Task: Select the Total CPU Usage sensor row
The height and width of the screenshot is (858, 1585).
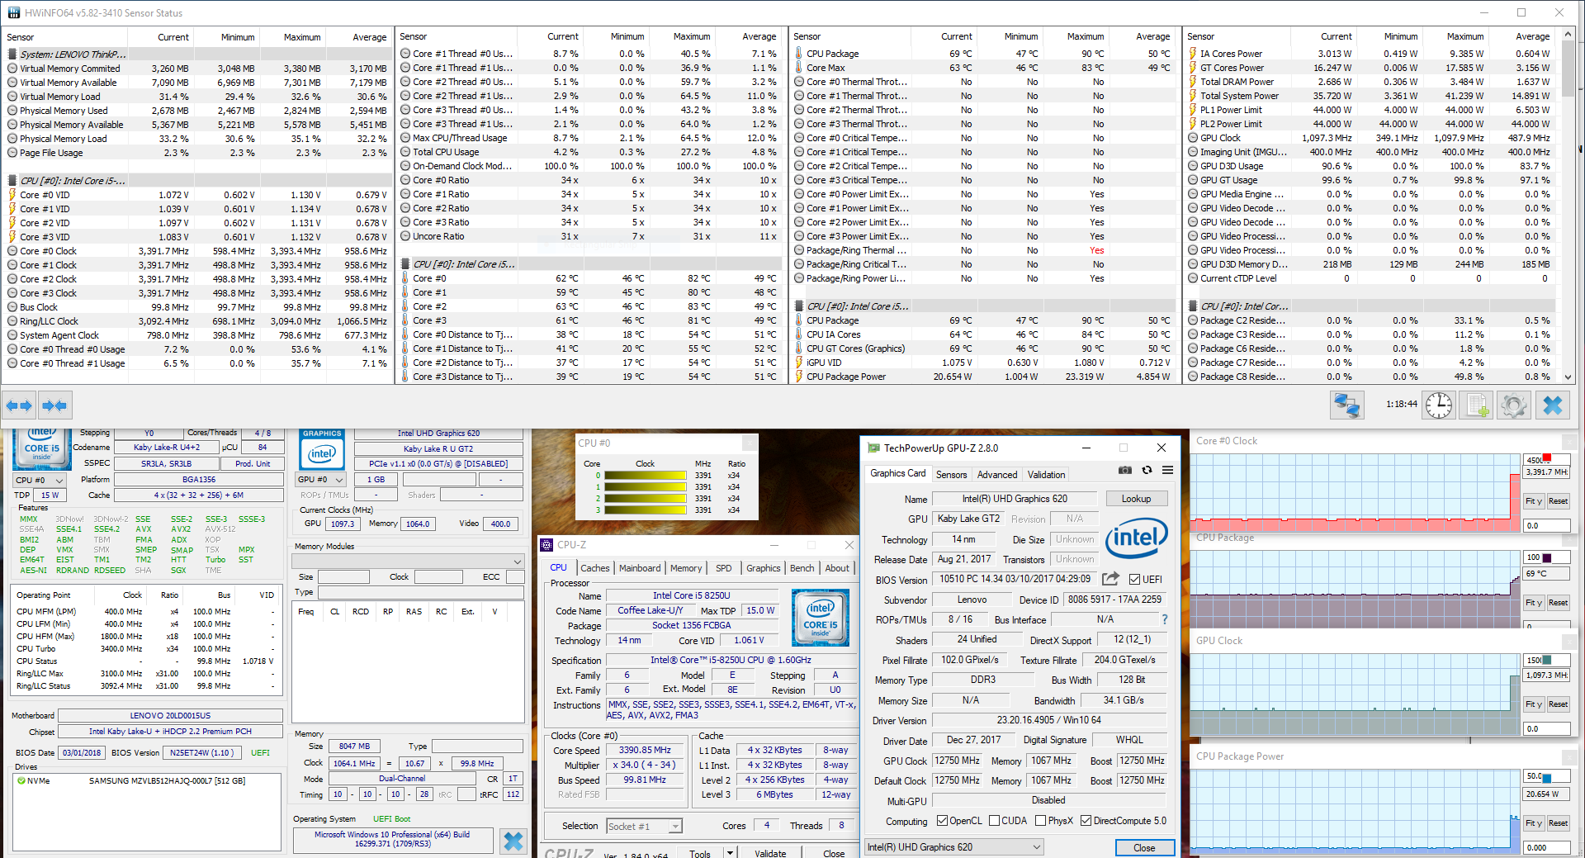Action: (x=589, y=152)
